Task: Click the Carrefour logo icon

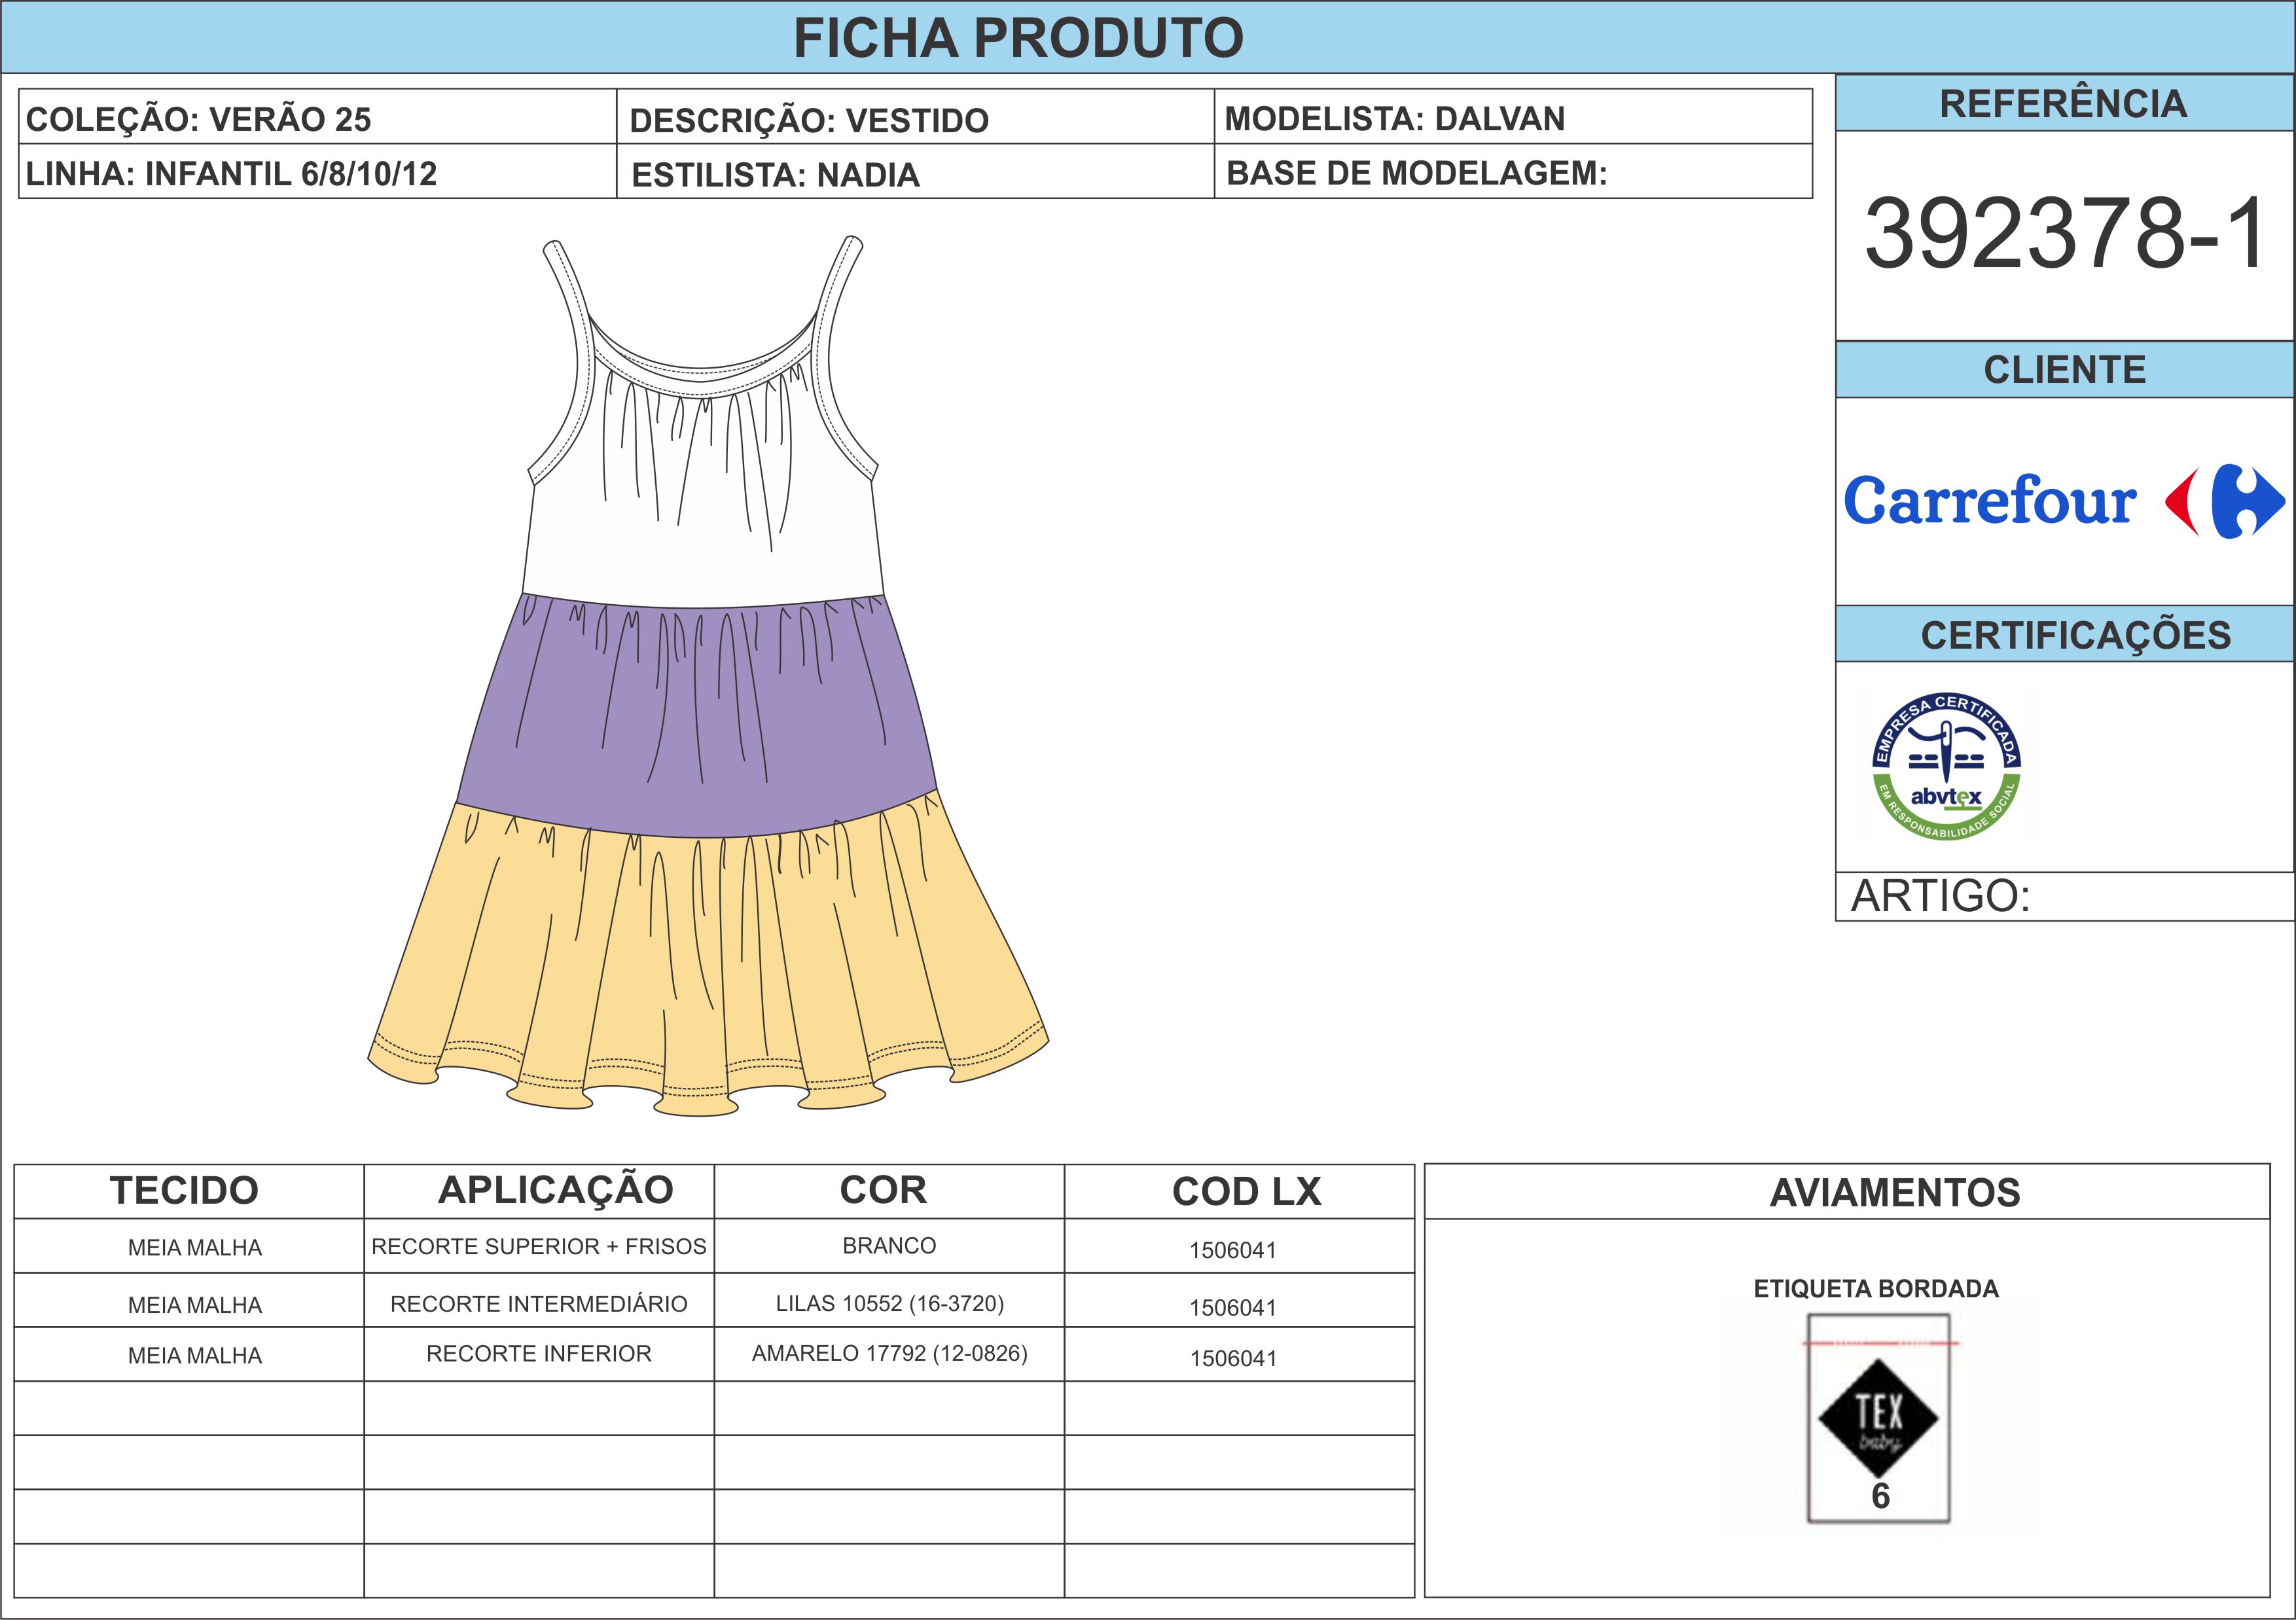Action: pos(2224,501)
